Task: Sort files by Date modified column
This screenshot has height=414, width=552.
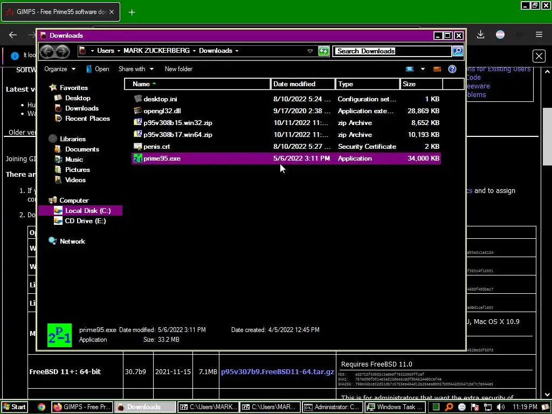Action: [303, 84]
